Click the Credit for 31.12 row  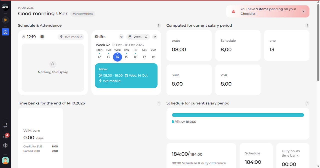click(40, 147)
